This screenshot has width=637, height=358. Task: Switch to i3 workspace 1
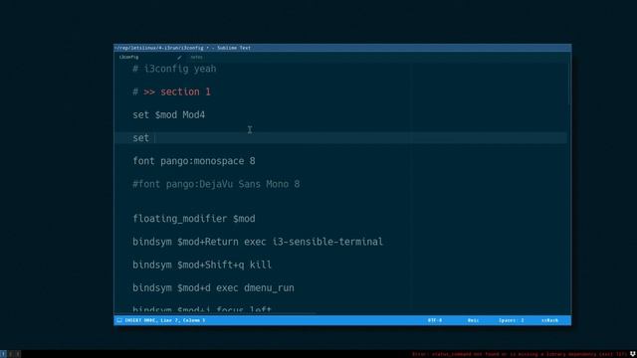tap(3, 354)
